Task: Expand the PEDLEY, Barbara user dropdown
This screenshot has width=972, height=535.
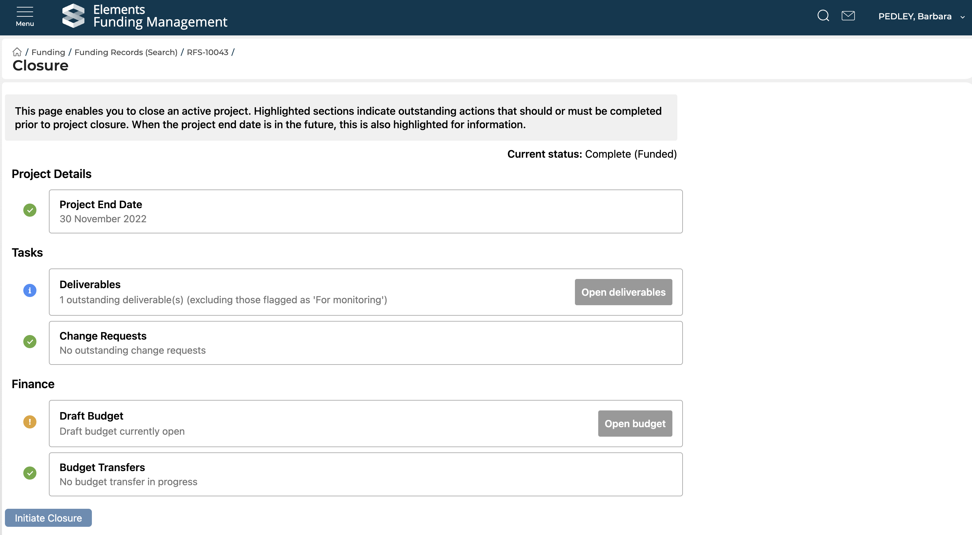Action: tap(921, 16)
